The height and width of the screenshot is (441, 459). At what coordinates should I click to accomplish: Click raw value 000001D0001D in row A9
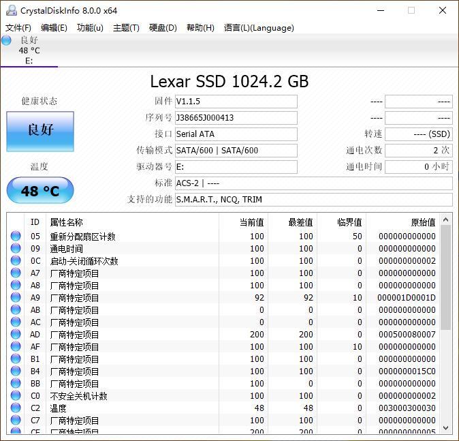coord(407,298)
